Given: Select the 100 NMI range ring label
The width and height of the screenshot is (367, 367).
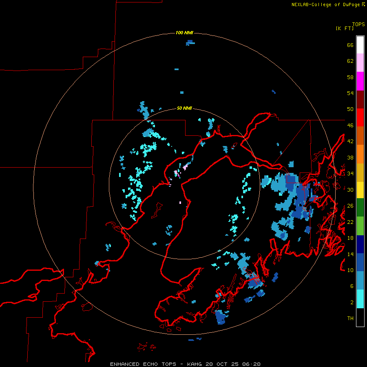Looking at the screenshot, I should tap(184, 33).
